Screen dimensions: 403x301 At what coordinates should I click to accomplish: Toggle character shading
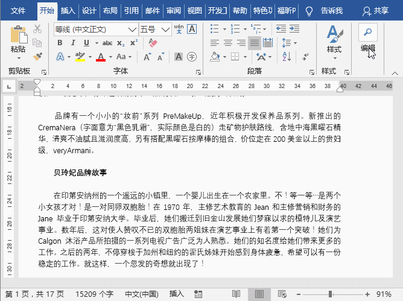(179, 57)
